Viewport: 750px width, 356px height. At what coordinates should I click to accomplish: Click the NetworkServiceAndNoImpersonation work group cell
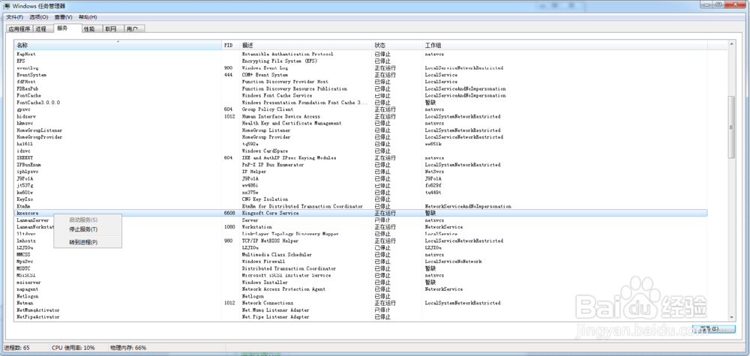click(x=468, y=206)
